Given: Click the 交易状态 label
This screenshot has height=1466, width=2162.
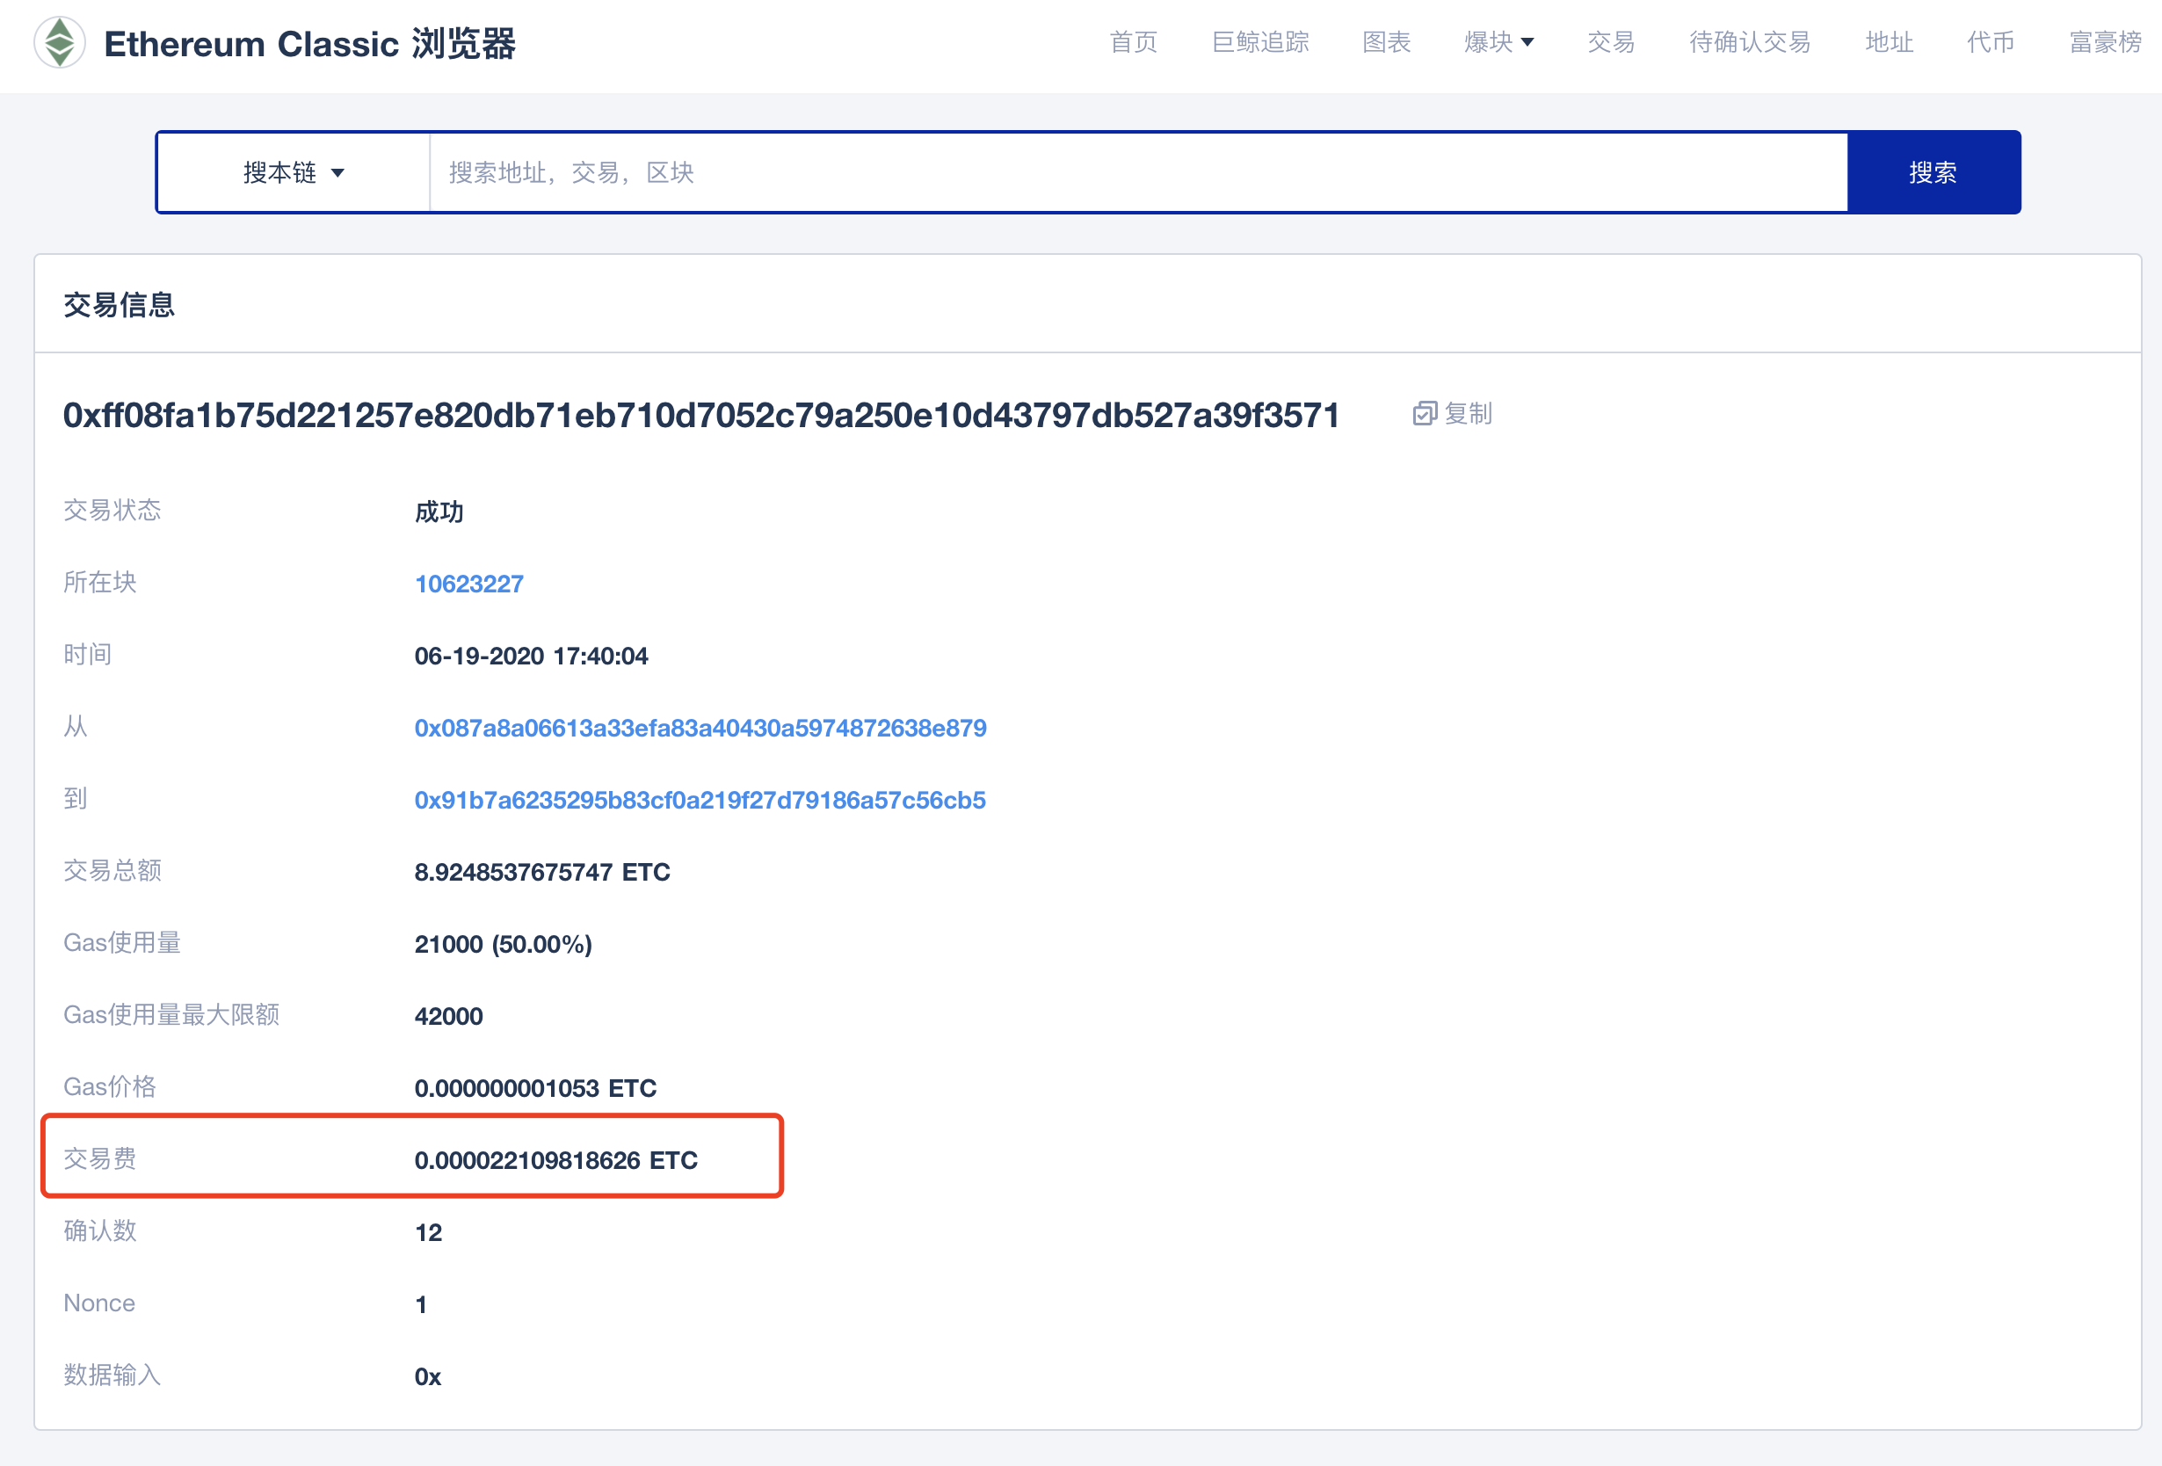Looking at the screenshot, I should pos(112,510).
